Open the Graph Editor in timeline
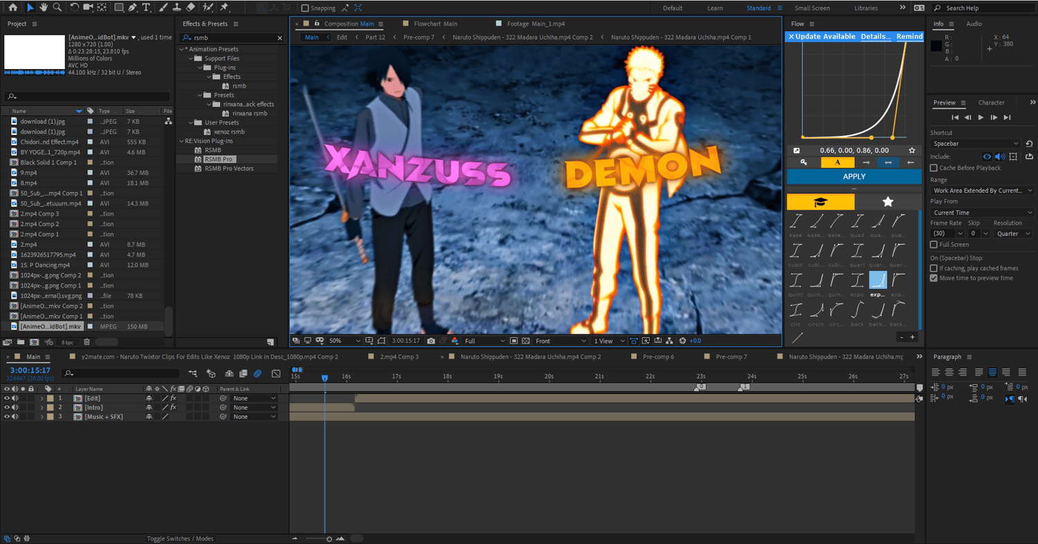This screenshot has width=1038, height=544. [x=276, y=374]
